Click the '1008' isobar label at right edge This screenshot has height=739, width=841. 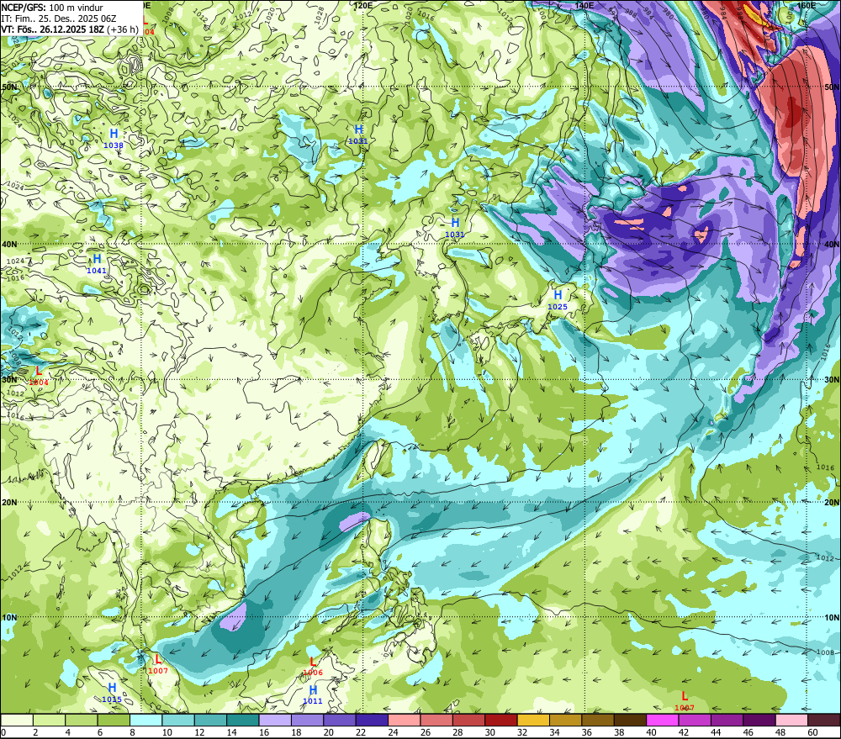point(826,652)
